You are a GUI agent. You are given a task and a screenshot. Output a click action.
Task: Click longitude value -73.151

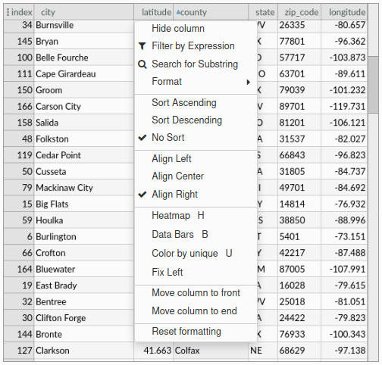(x=344, y=237)
